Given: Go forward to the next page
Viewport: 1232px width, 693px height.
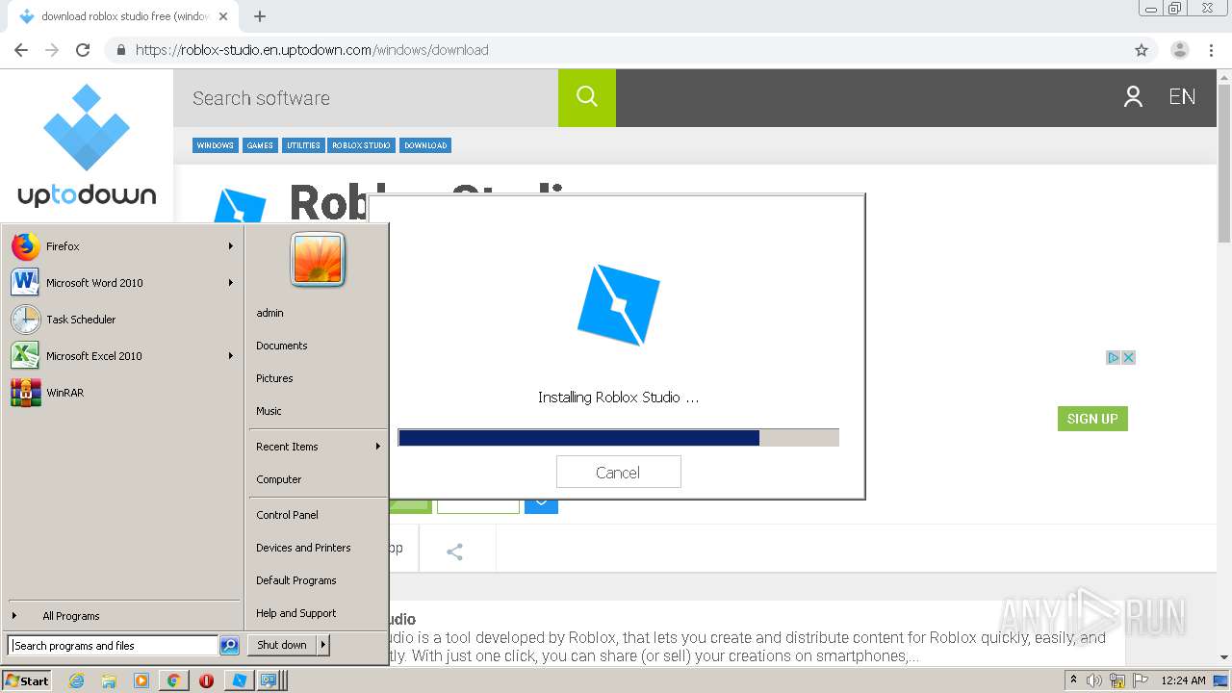Looking at the screenshot, I should [52, 50].
